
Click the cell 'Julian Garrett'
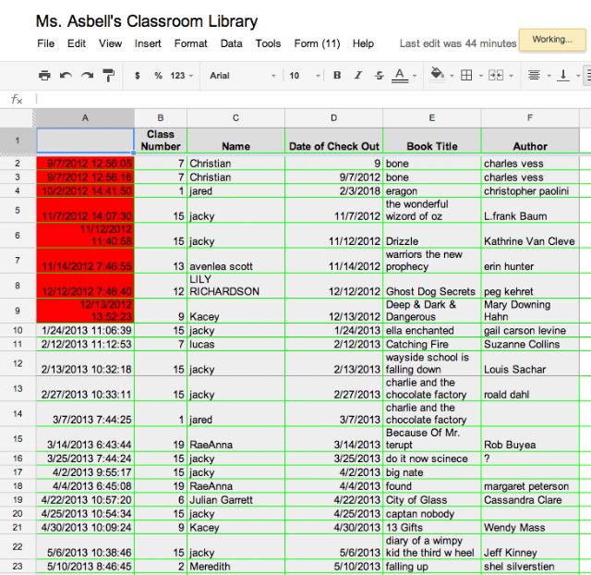click(x=236, y=500)
